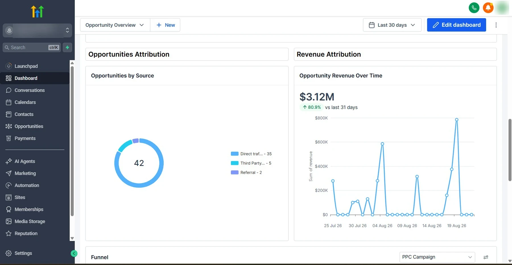Open the three-dot dashboard options menu
This screenshot has width=512, height=265.
tap(496, 25)
